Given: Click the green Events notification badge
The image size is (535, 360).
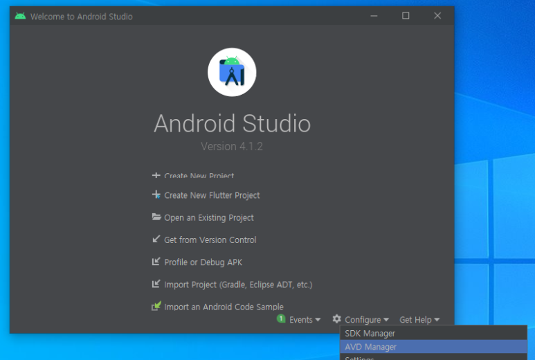Looking at the screenshot, I should [281, 318].
